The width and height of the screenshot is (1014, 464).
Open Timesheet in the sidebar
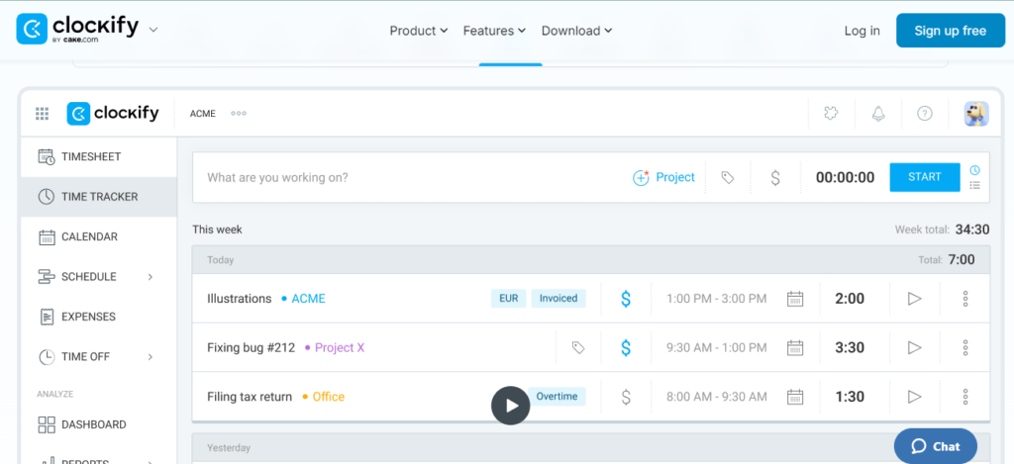[x=91, y=156]
